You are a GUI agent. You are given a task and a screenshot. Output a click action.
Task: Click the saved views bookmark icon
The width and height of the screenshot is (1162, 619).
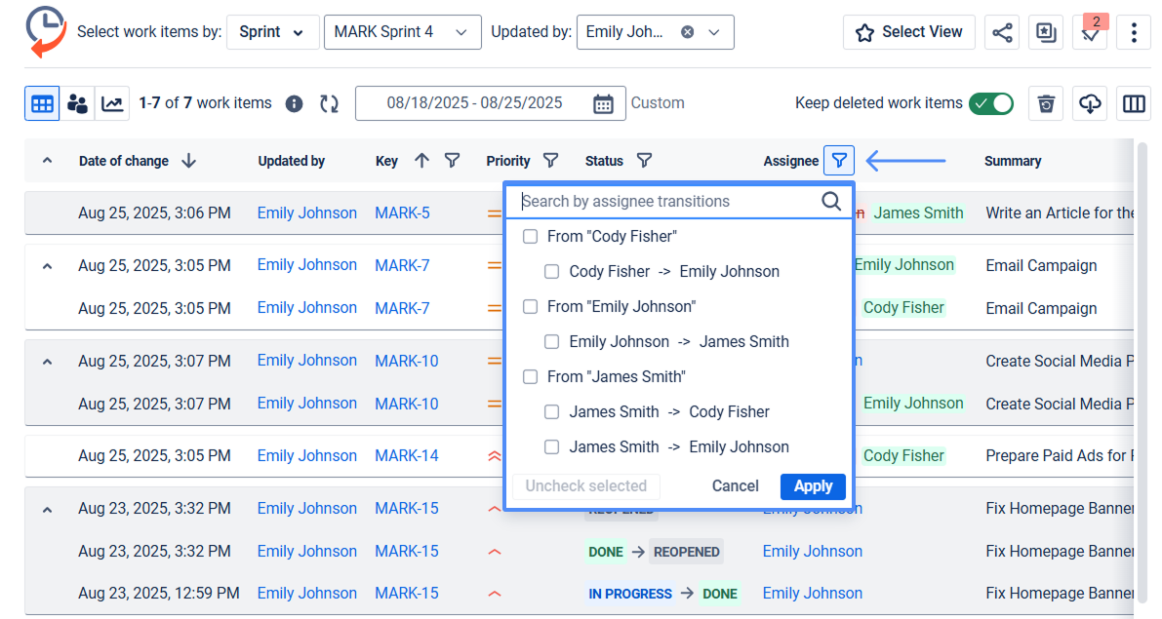click(x=1045, y=31)
